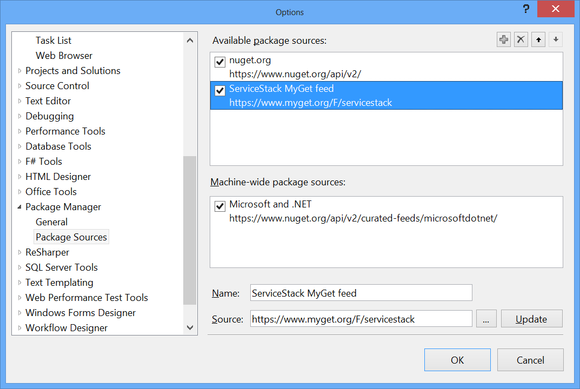Click OK to save options

coord(457,360)
